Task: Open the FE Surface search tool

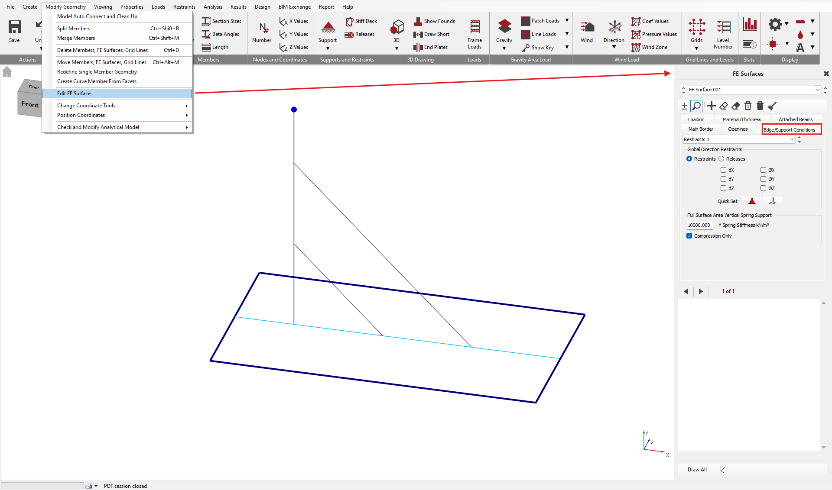Action: click(697, 106)
